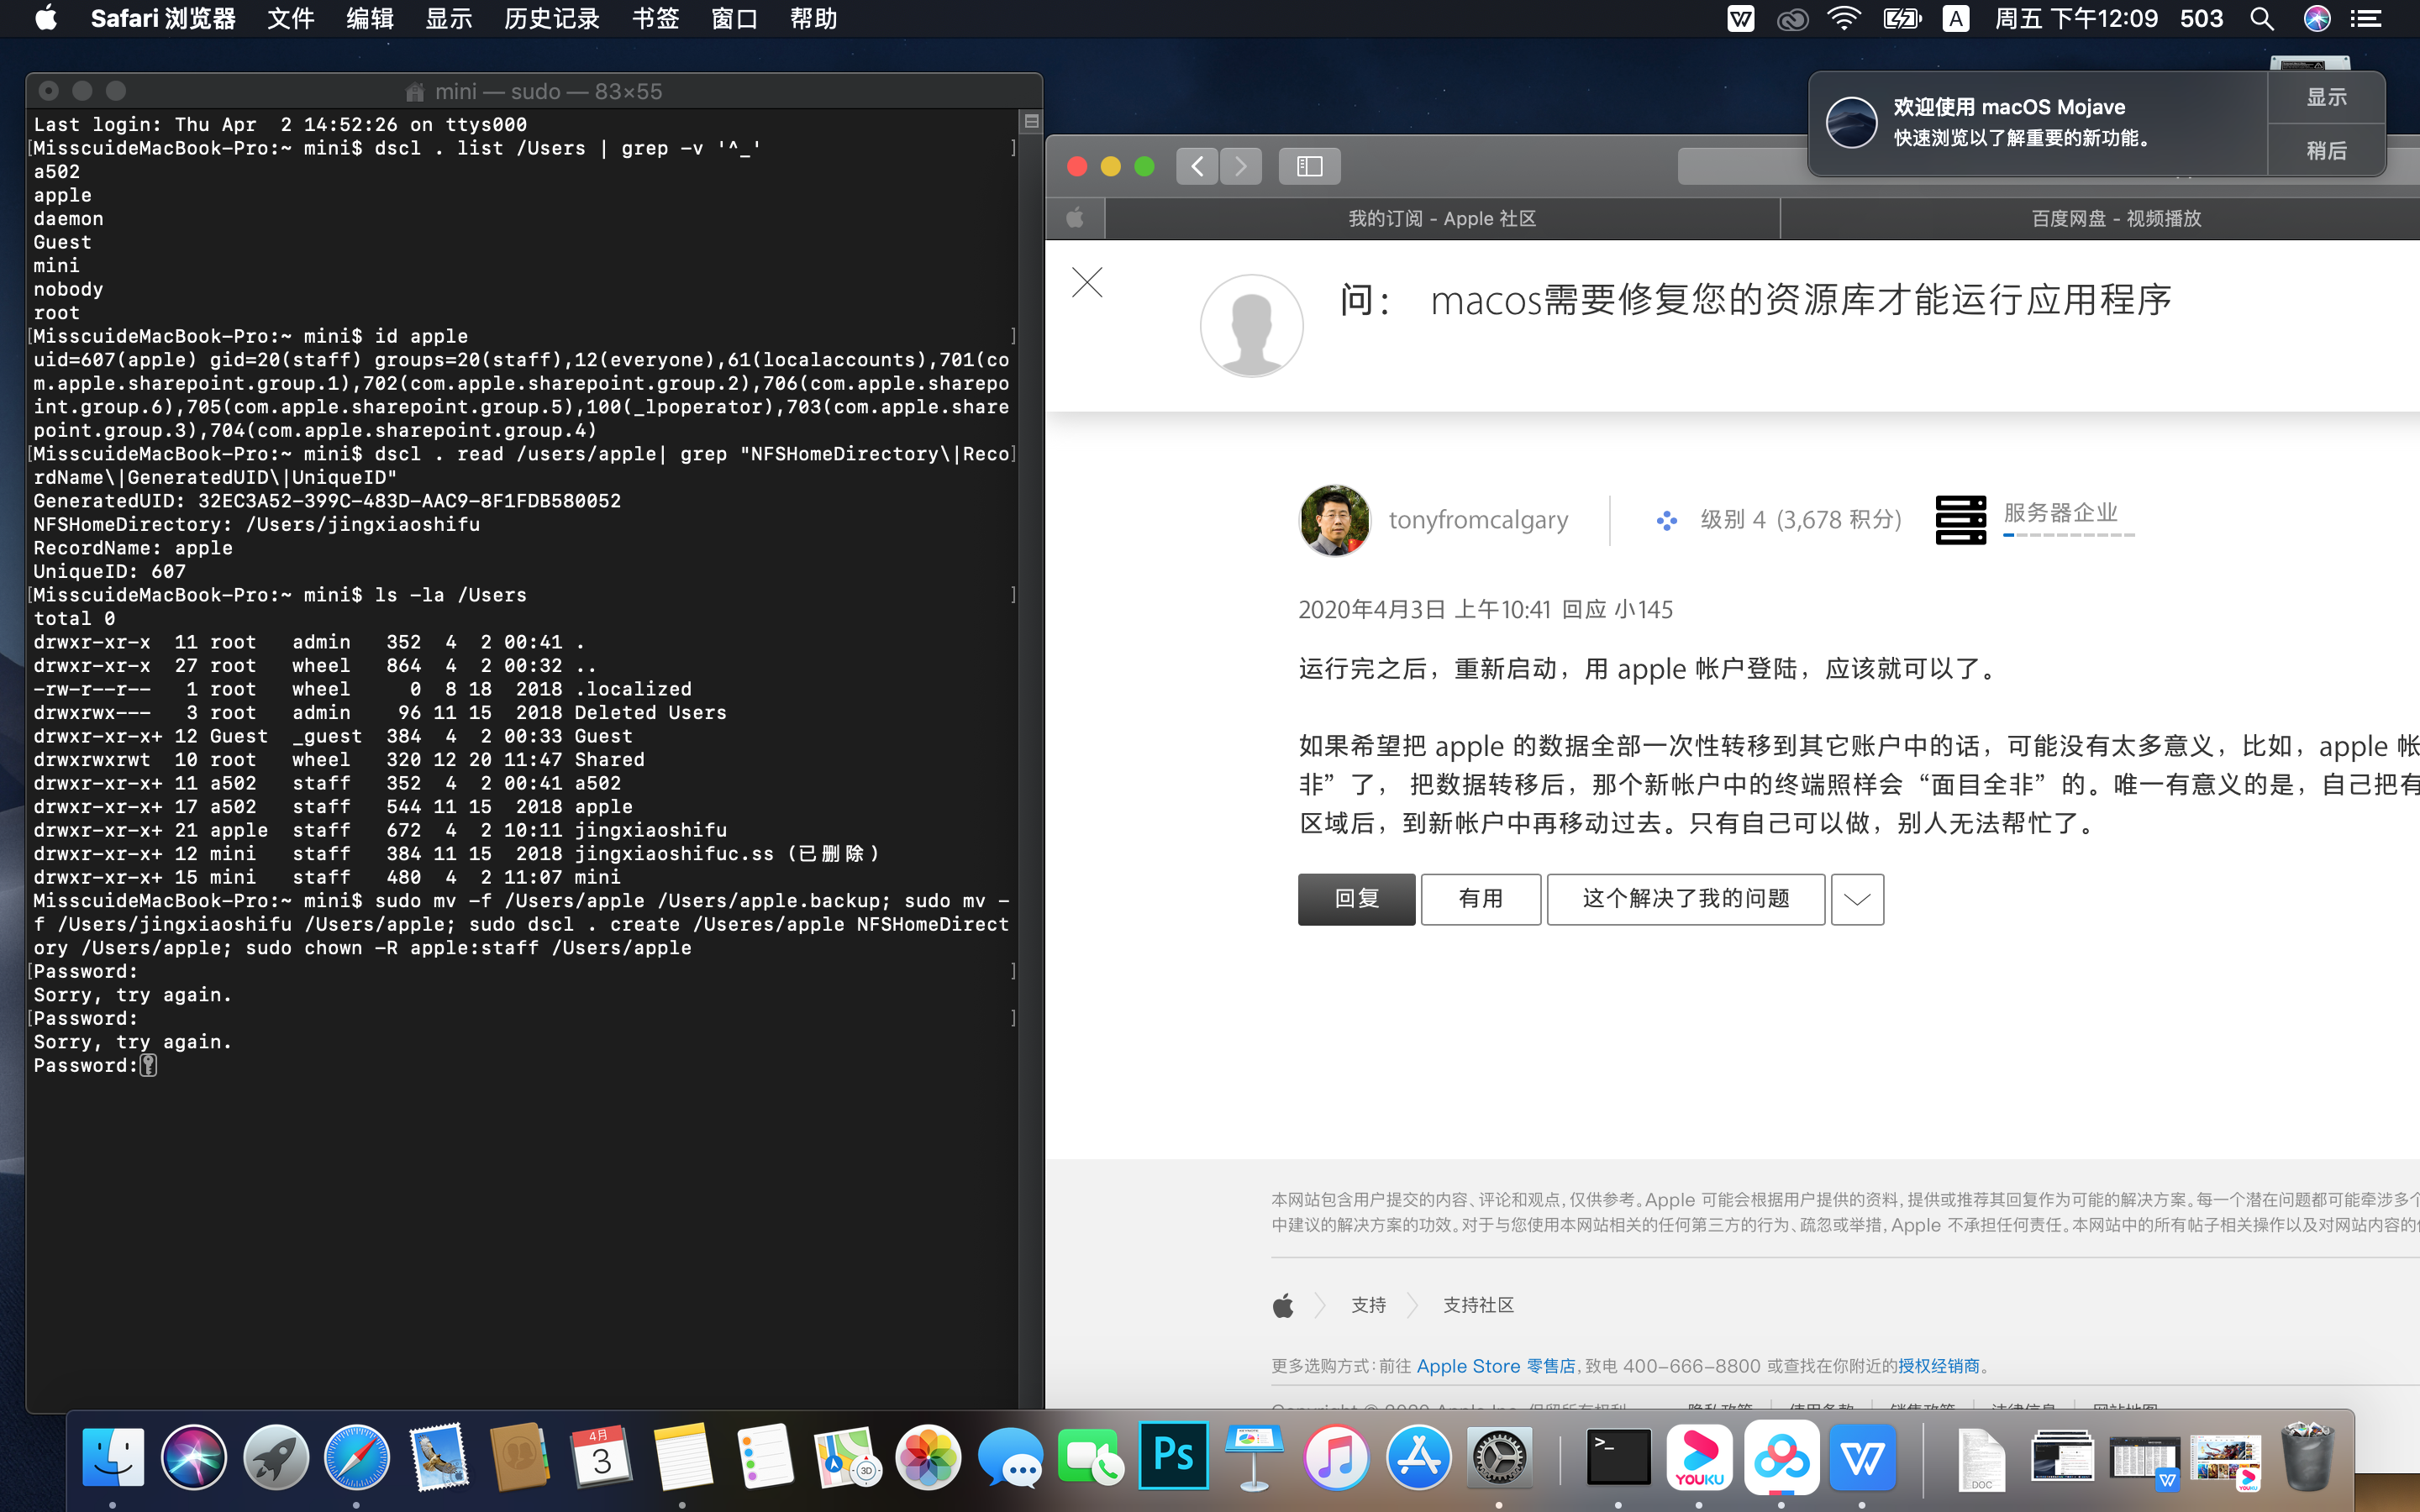This screenshot has height=1512, width=2420.
Task: Click the Safari forward navigation arrow
Action: coord(1241,166)
